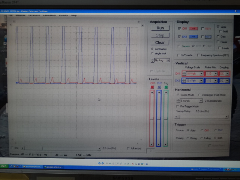Click the Stop button
The width and height of the screenshot is (240, 180).
160,35
